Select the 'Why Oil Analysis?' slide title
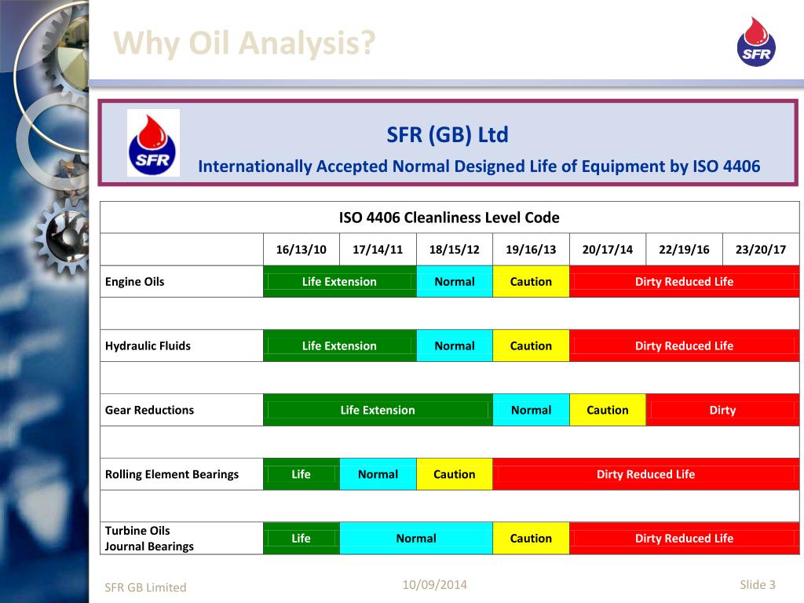 tap(244, 42)
